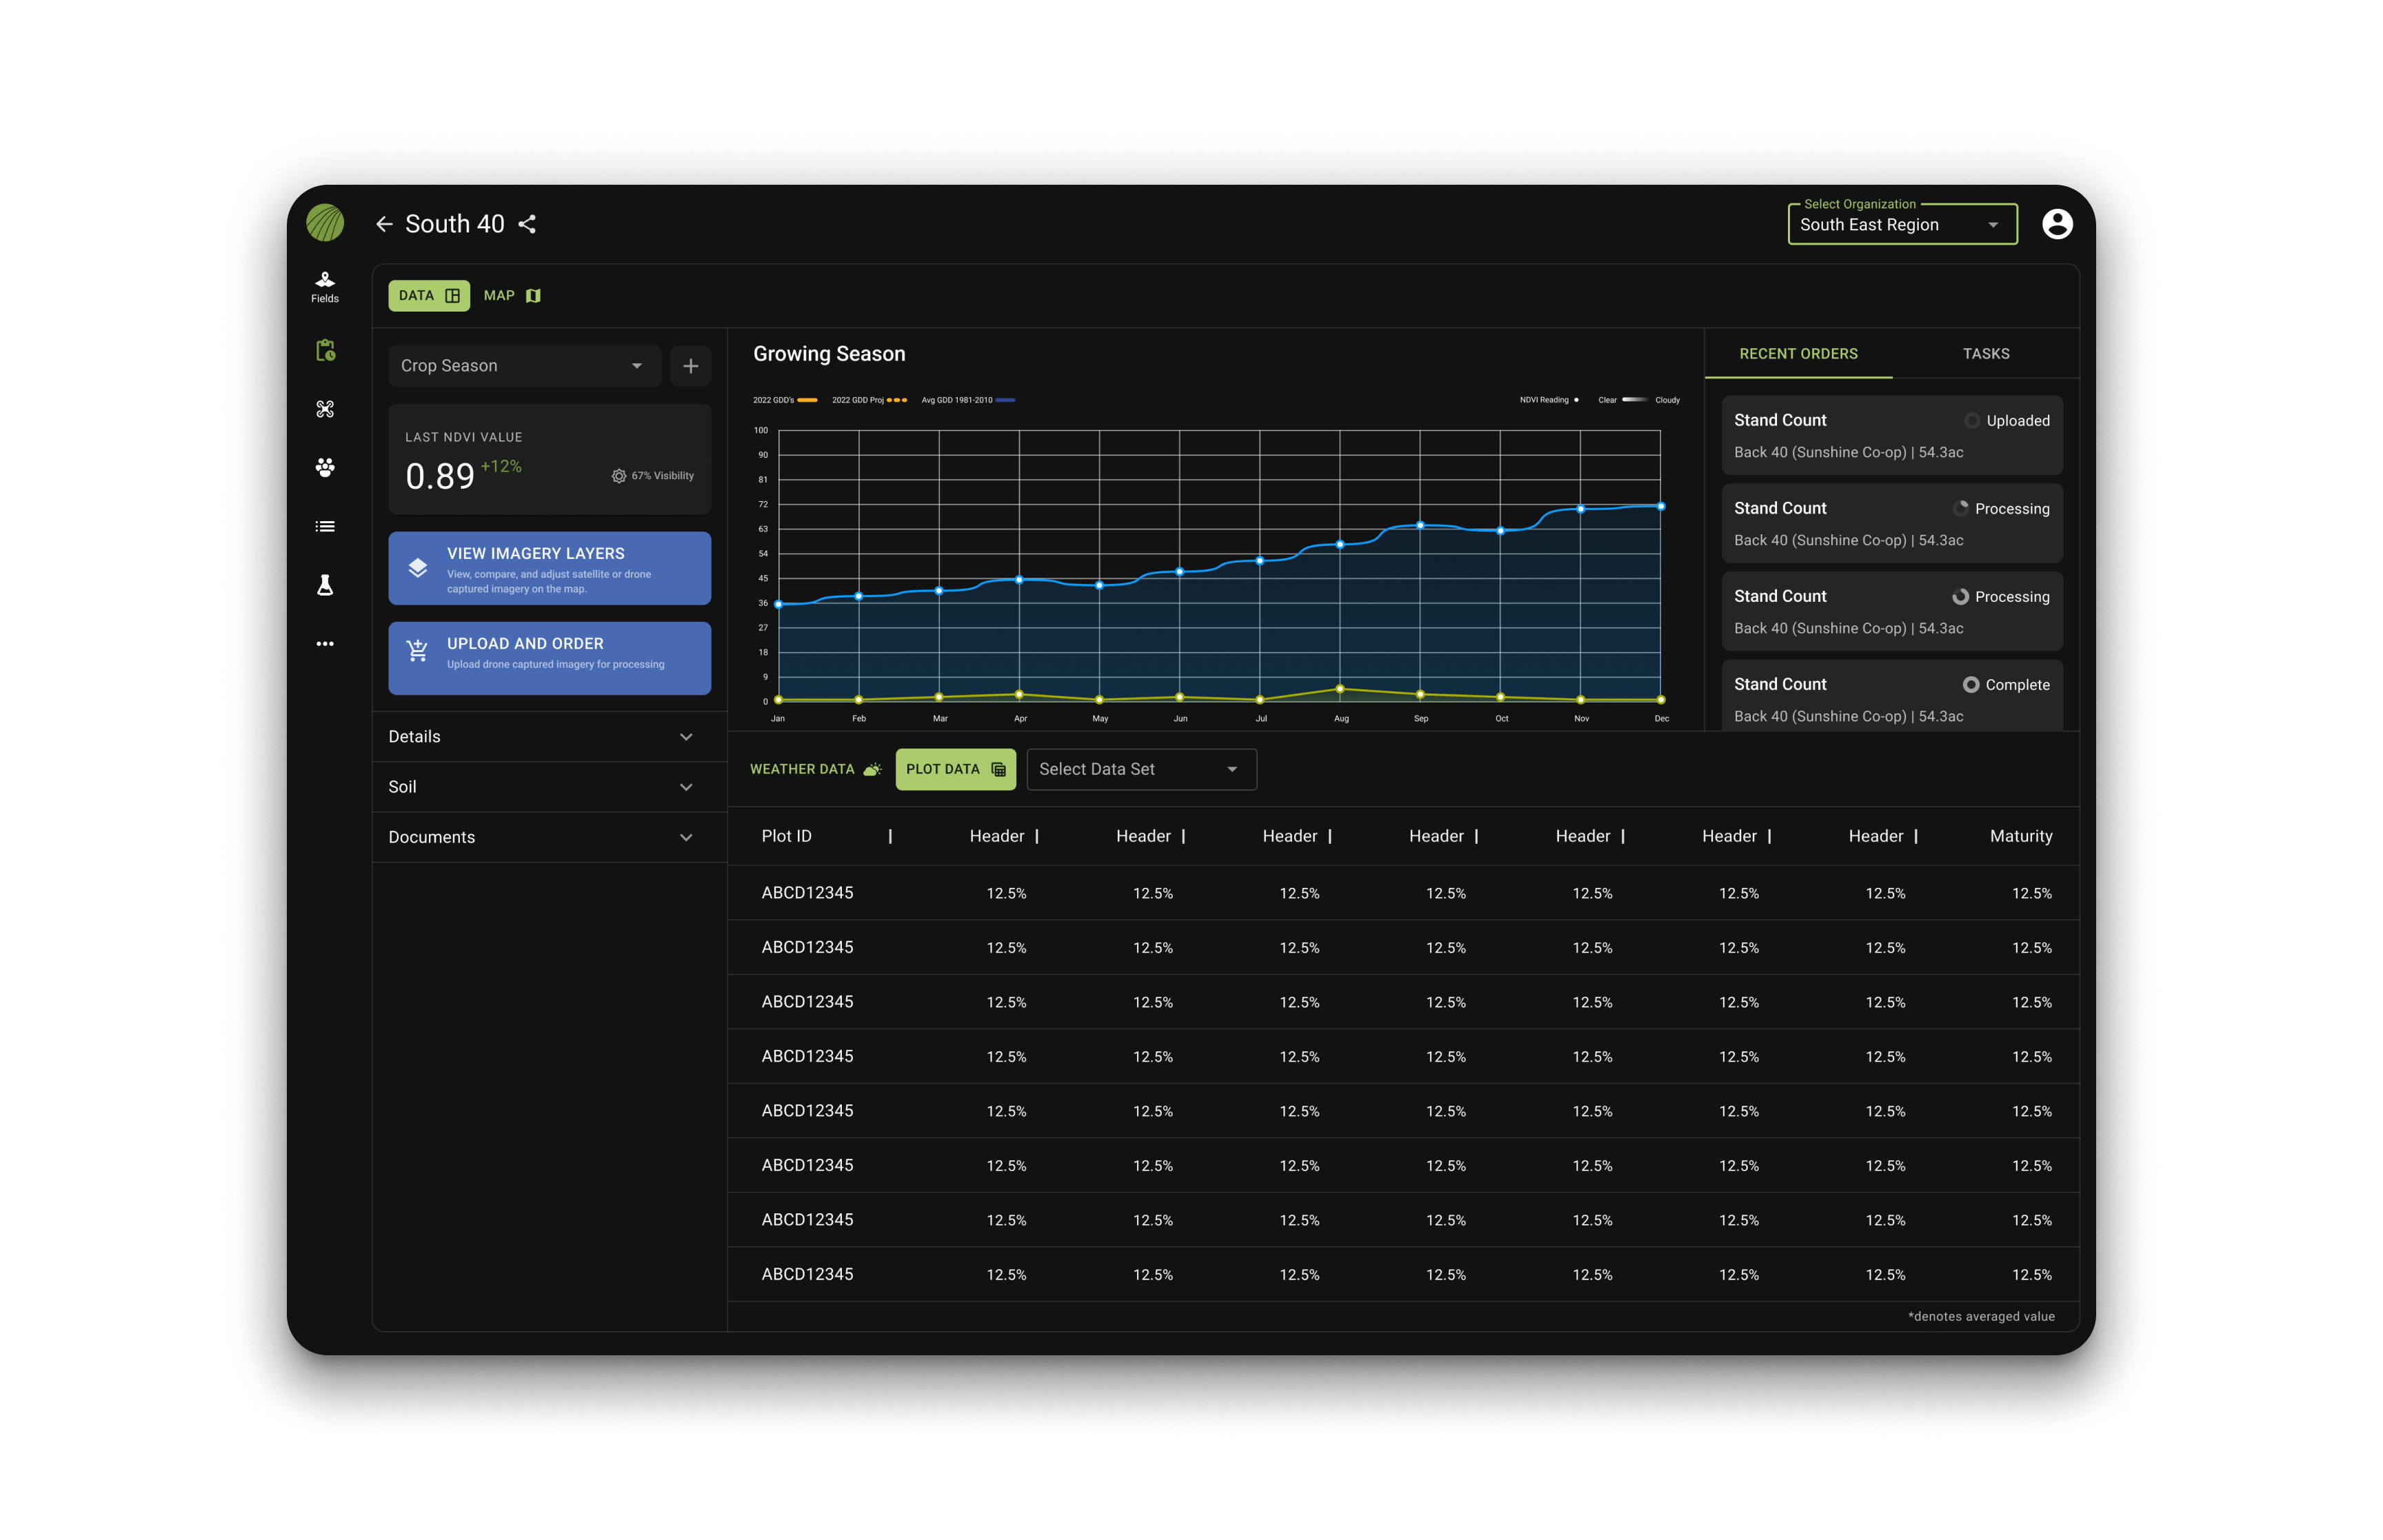The image size is (2383, 1540).
Task: Click the layers icon on imagery button
Action: (418, 568)
